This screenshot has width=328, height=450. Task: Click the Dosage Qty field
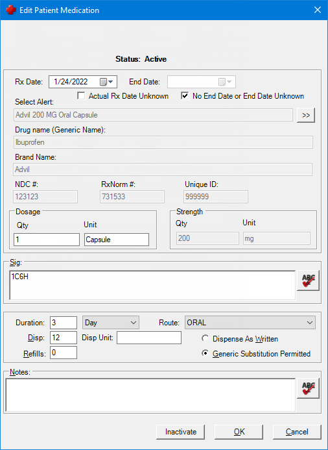click(x=47, y=240)
